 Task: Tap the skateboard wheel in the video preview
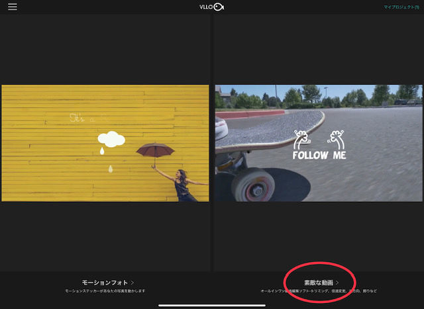(253, 186)
